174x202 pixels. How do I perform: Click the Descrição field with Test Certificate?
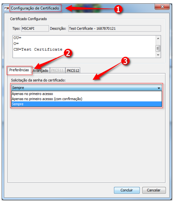coord(114,28)
